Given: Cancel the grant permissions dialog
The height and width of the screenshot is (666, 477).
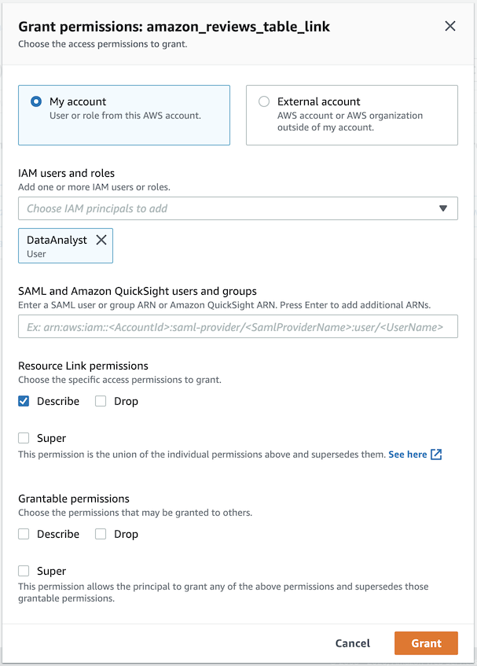Looking at the screenshot, I should [x=352, y=643].
